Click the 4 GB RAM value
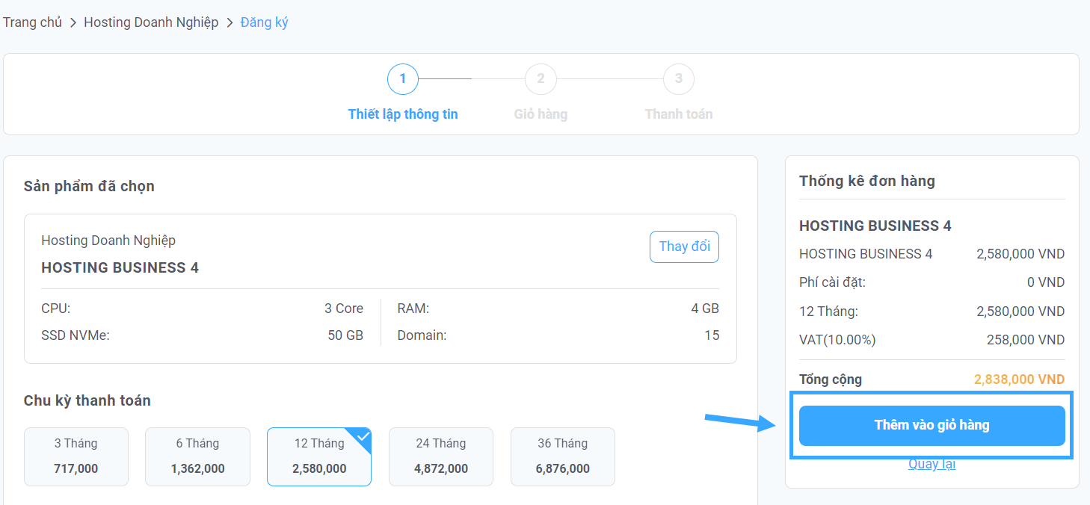 click(705, 309)
